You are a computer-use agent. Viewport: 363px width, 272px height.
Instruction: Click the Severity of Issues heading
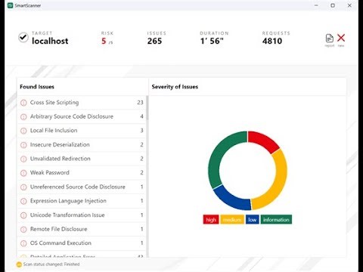click(x=175, y=87)
